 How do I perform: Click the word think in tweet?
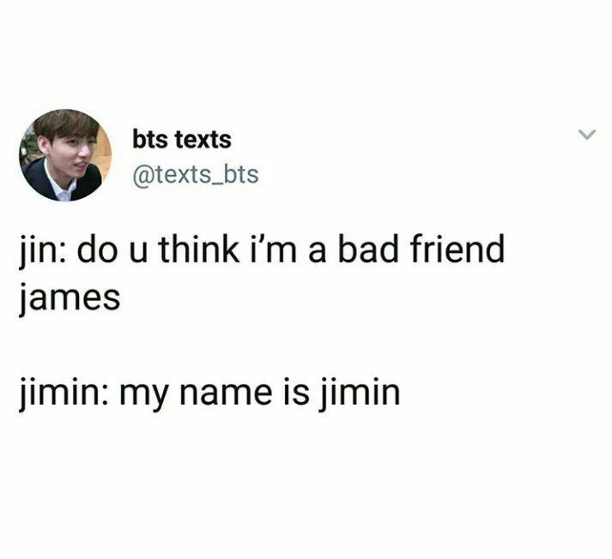tap(198, 249)
